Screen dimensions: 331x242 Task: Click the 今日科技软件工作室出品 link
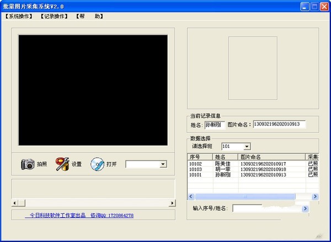tap(79, 215)
